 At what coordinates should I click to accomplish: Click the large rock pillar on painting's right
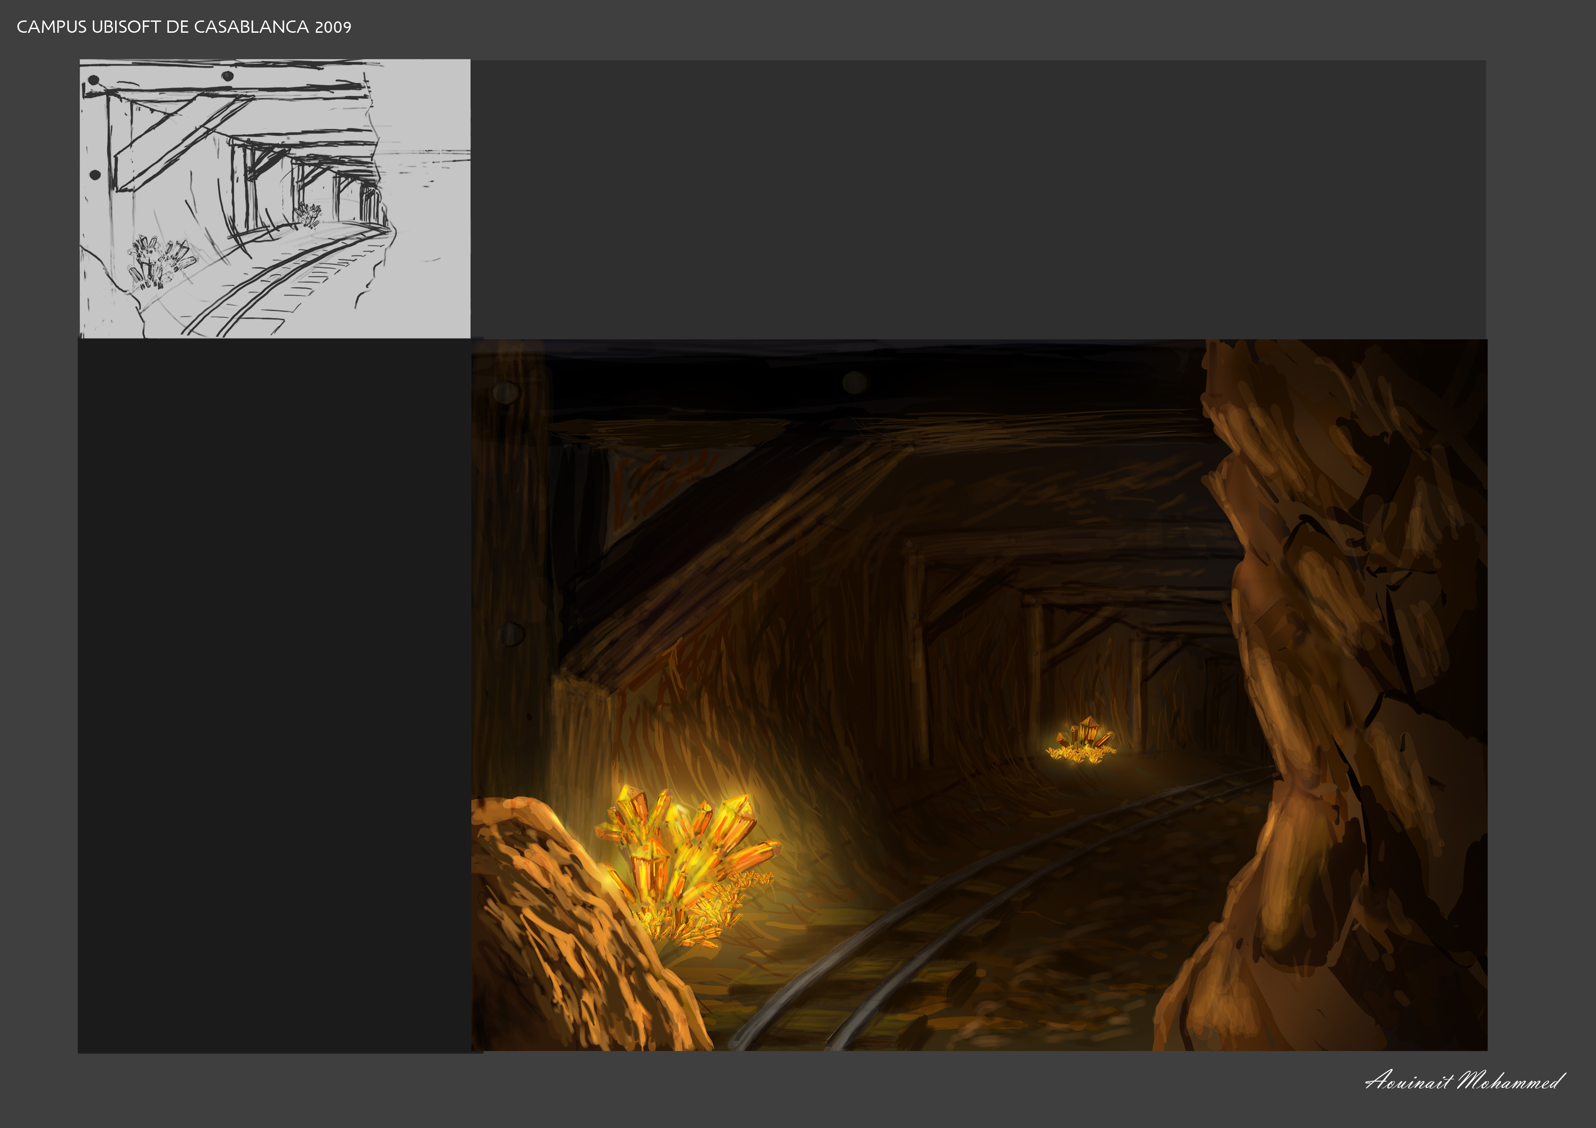click(1342, 695)
